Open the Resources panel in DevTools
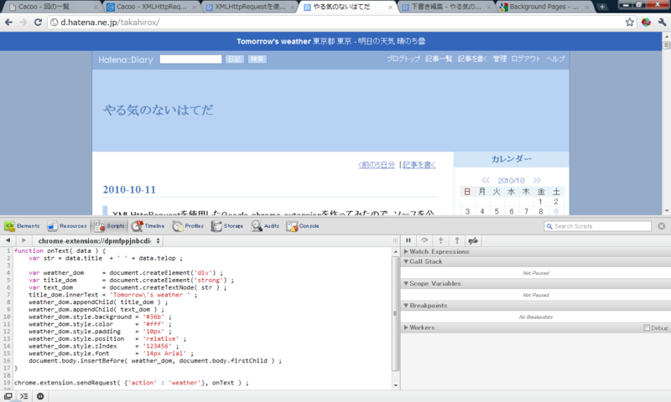Screen dimensions: 671x402 click(67, 226)
